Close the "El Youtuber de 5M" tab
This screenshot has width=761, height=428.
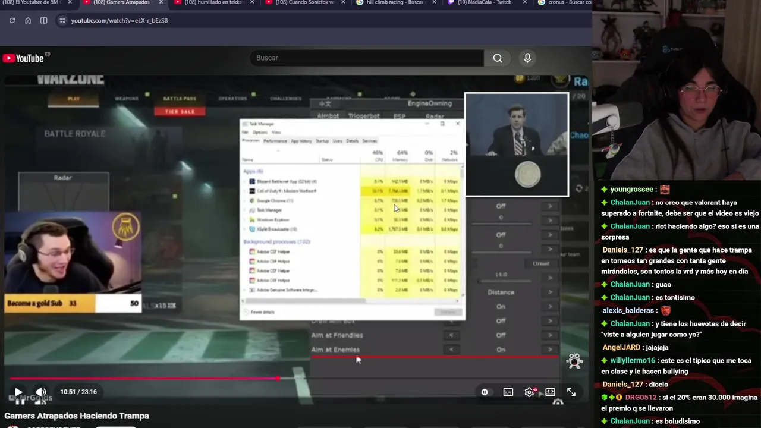click(70, 2)
